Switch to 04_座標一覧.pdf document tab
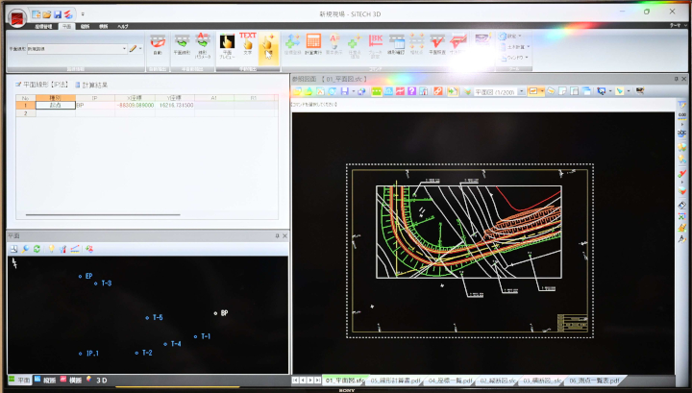692x393 pixels. pyautogui.click(x=450, y=381)
